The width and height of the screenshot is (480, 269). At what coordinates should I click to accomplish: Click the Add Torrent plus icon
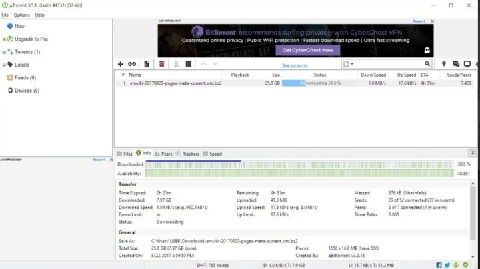[120, 64]
